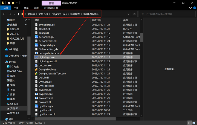This screenshot has height=125, width=197.
Task: Open the help question mark icon
Action: [x=195, y=8]
